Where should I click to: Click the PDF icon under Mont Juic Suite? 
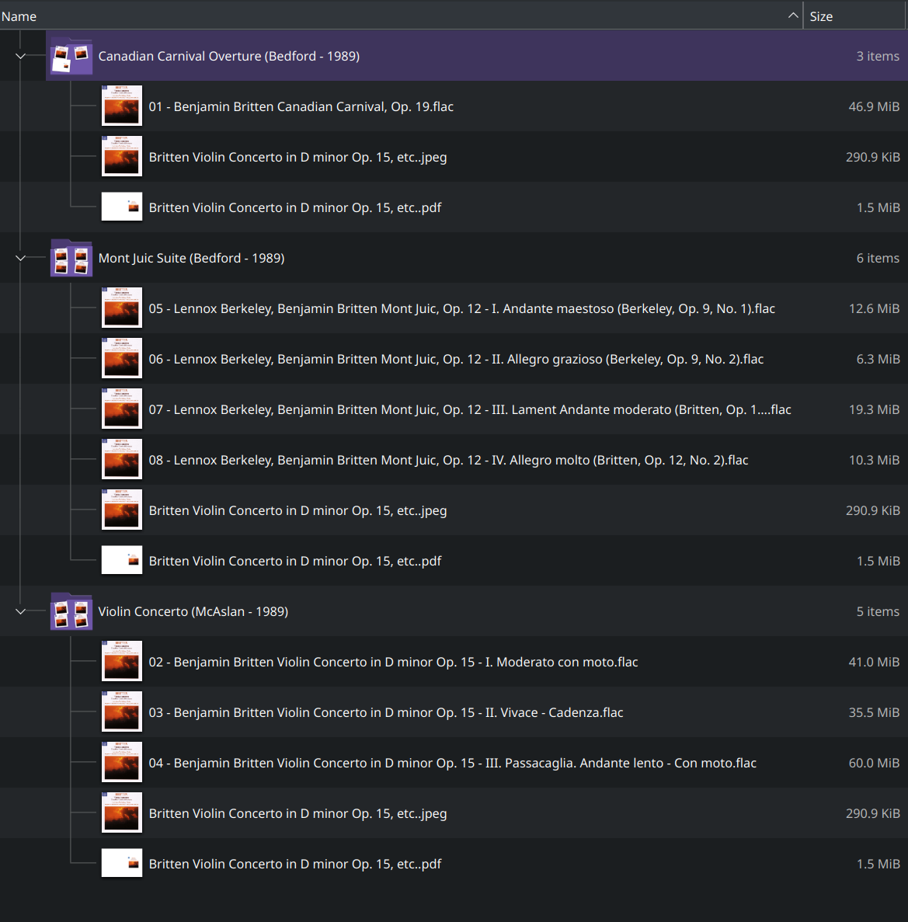pyautogui.click(x=121, y=560)
